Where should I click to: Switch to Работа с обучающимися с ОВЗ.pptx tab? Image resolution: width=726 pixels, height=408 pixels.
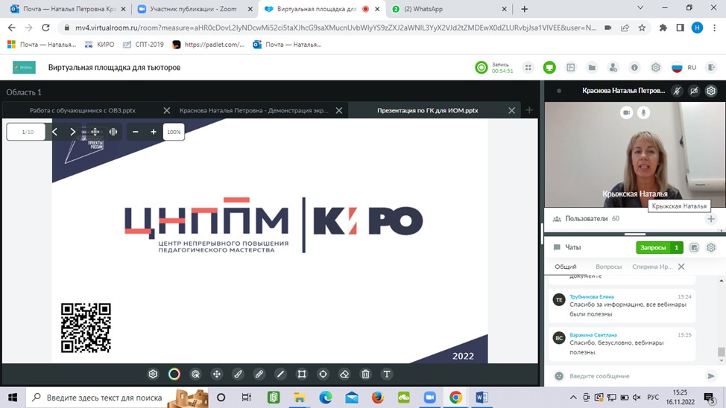point(83,110)
